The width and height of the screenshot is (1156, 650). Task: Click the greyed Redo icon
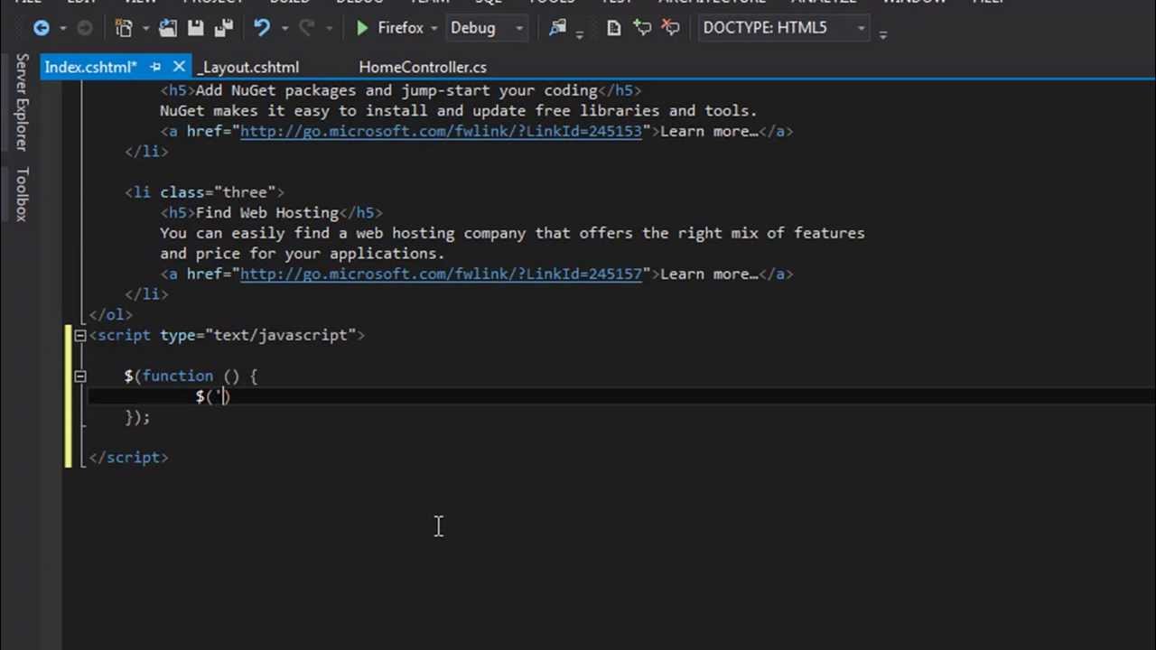click(x=306, y=28)
